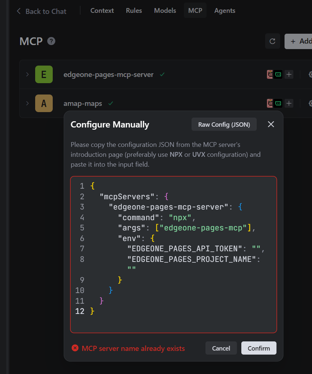Click the red error icon beside the message
Screen dimensions: 312x374
tap(75, 348)
